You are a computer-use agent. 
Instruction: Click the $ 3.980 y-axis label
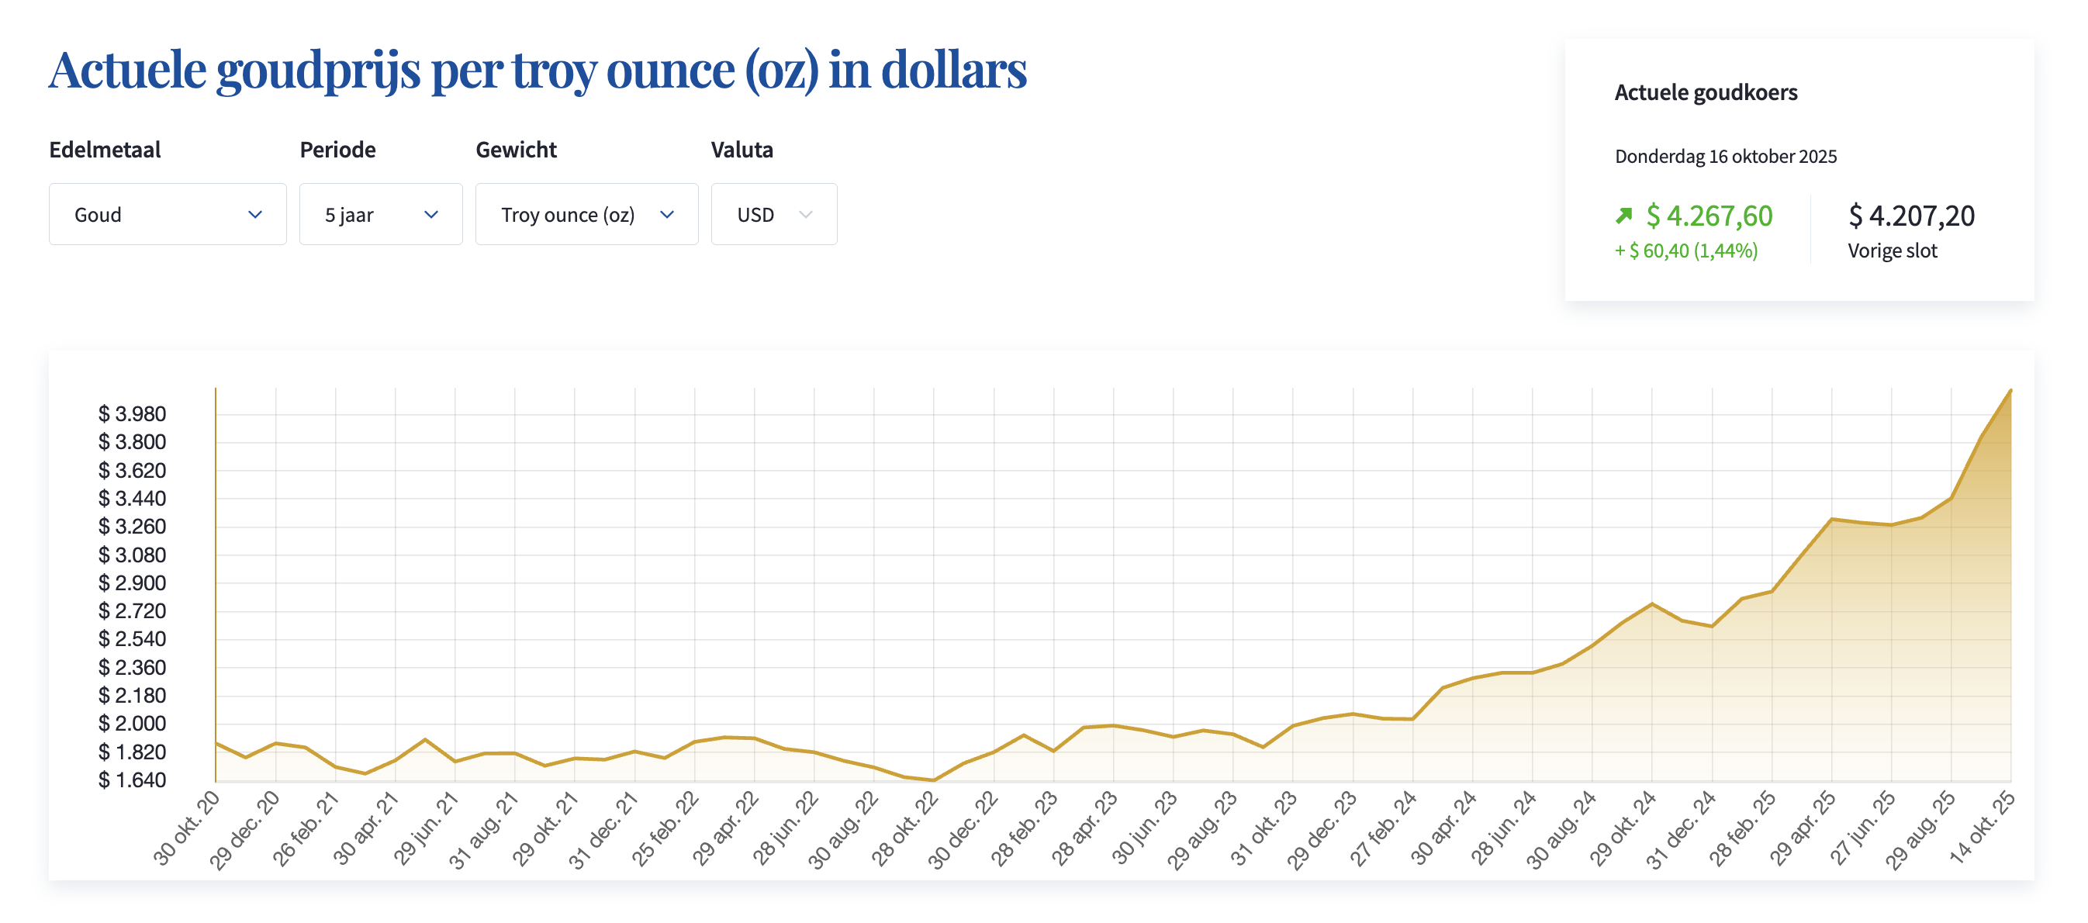pos(132,414)
